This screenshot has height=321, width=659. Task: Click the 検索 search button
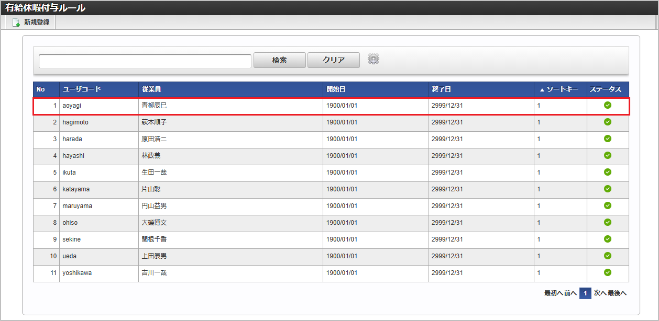280,60
